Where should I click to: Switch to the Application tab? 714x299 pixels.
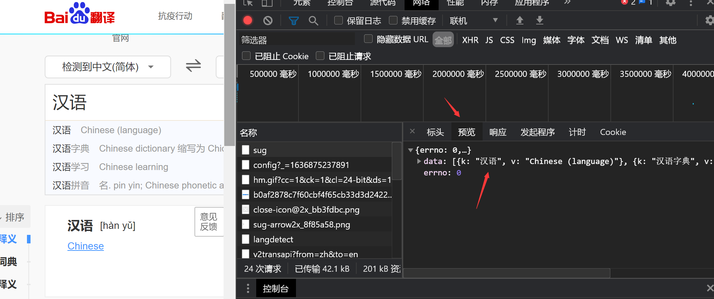point(532,3)
